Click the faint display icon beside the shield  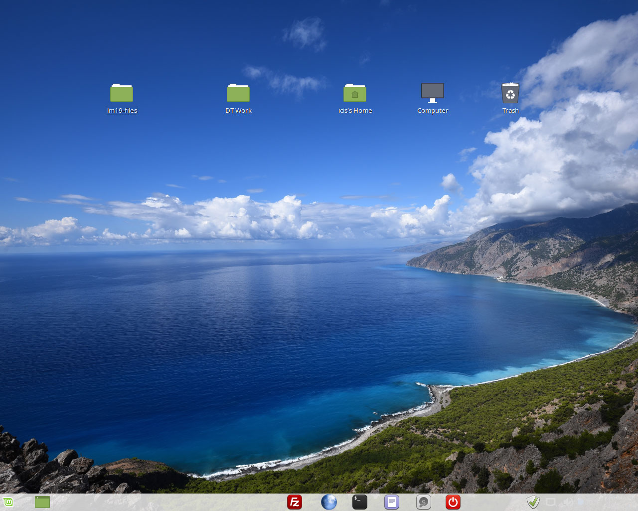pos(551,502)
